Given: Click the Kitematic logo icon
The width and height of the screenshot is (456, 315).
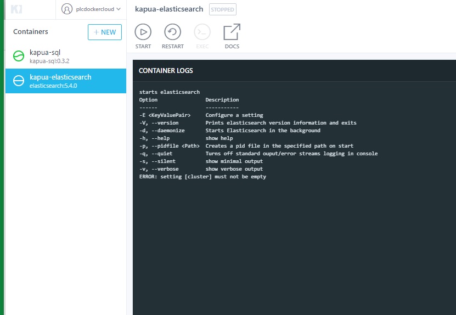Looking at the screenshot, I should click(16, 9).
